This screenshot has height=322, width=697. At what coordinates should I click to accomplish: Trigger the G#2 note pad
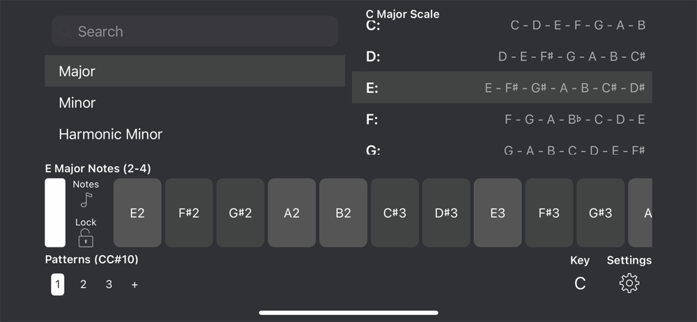click(x=240, y=213)
